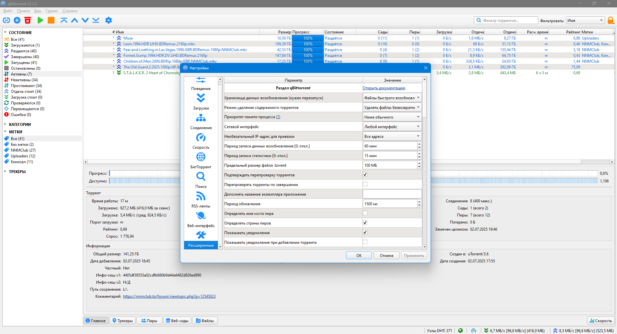Open Search (Поиск) settings section

[x=201, y=180]
